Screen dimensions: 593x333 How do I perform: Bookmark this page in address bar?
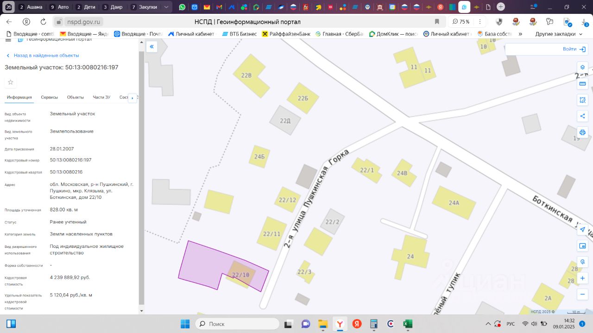tap(437, 22)
